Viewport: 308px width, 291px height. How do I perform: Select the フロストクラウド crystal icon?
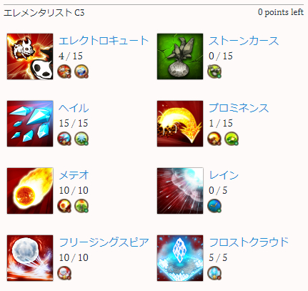coord(180,258)
